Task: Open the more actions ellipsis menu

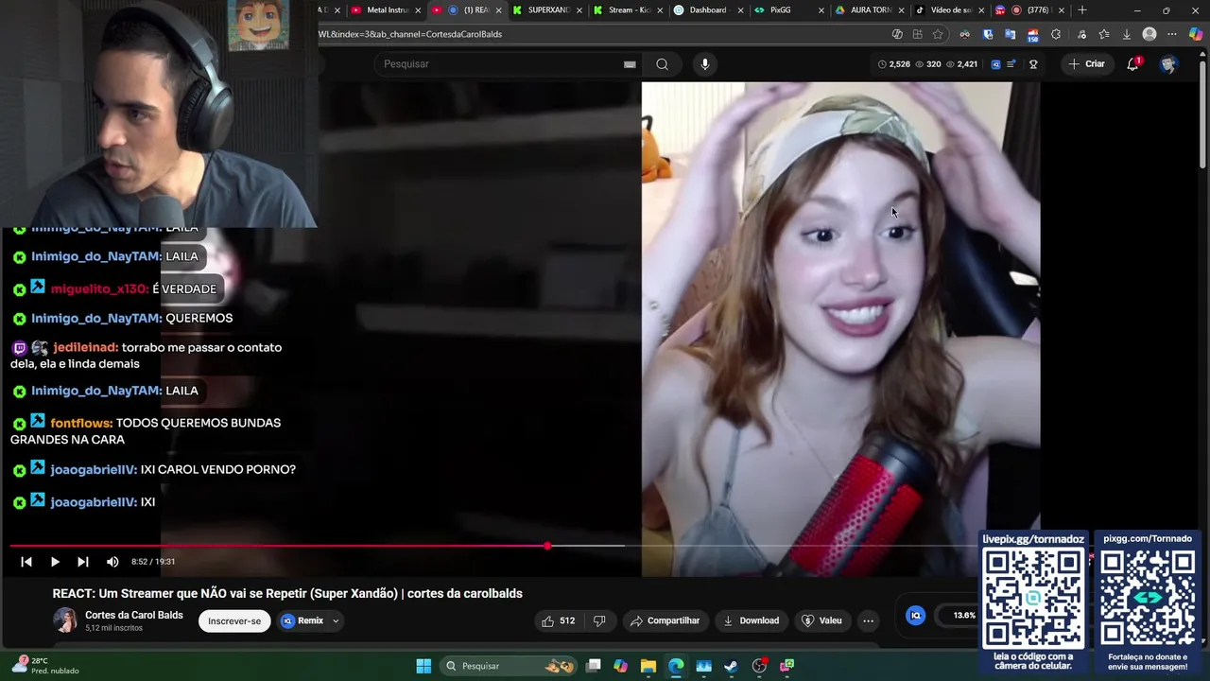Action: [x=868, y=620]
